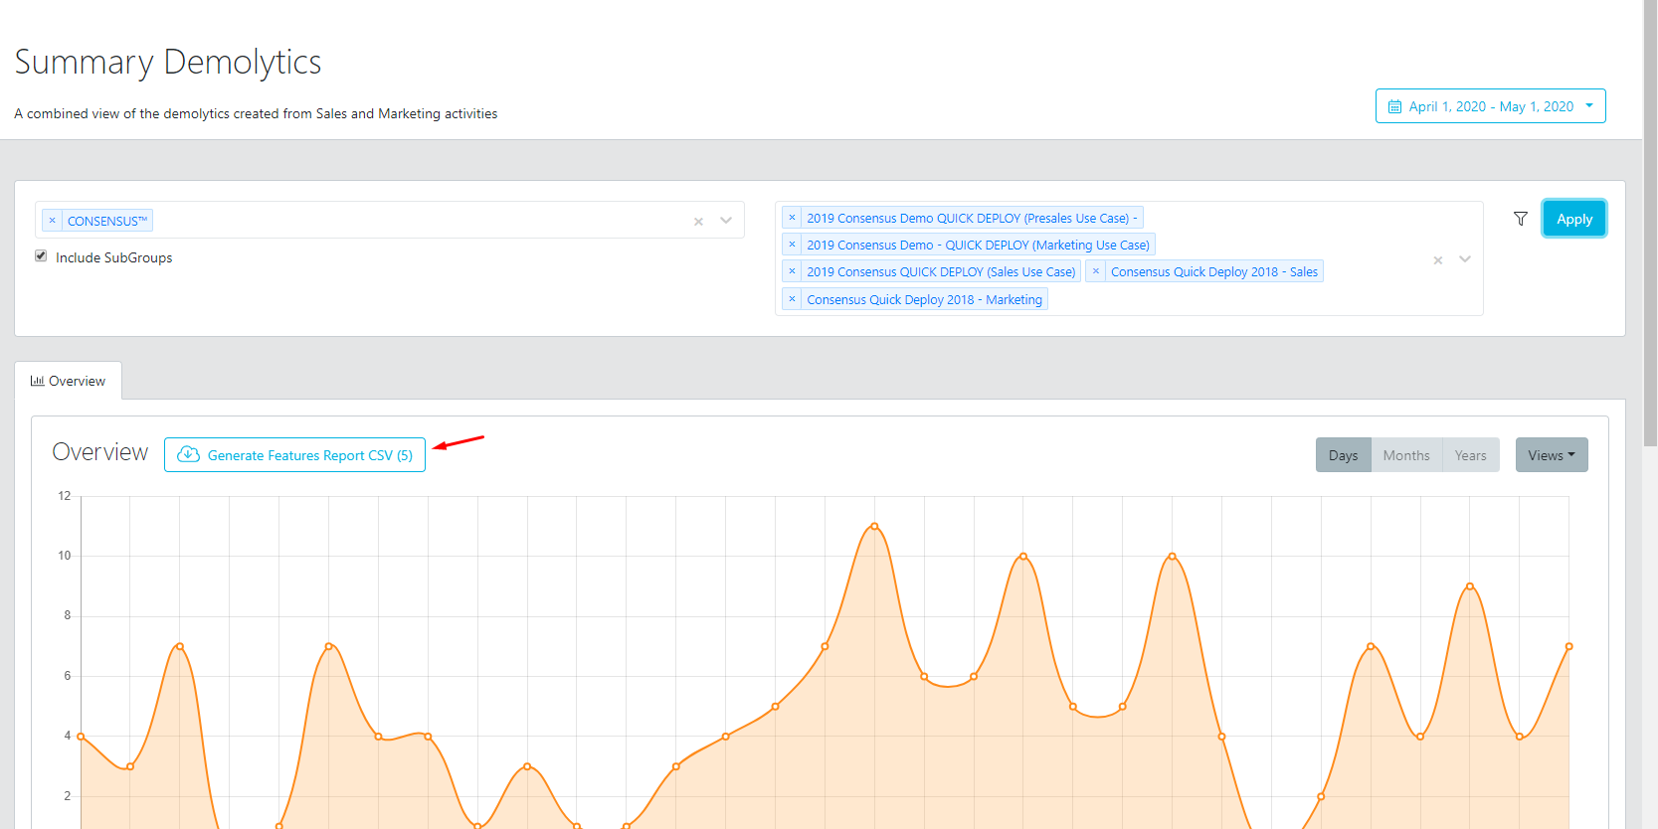Image resolution: width=1658 pixels, height=829 pixels.
Task: Click the filter funnel icon
Action: click(1521, 219)
